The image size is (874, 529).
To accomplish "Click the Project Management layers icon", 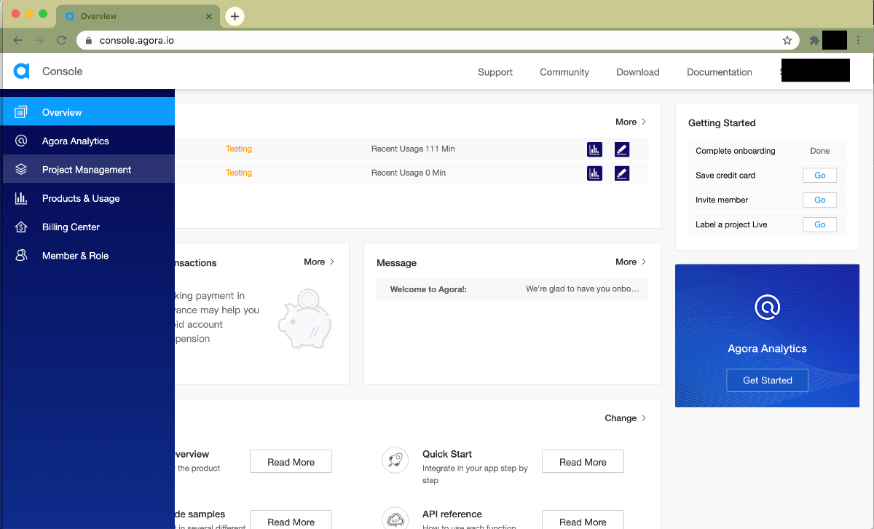I will coord(21,169).
